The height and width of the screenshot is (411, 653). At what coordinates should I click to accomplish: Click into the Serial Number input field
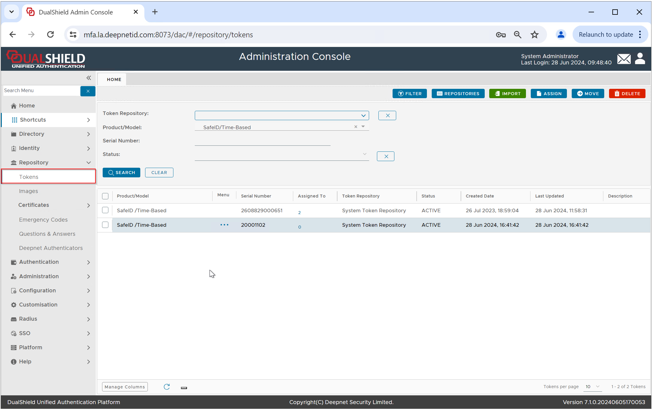tap(262, 141)
